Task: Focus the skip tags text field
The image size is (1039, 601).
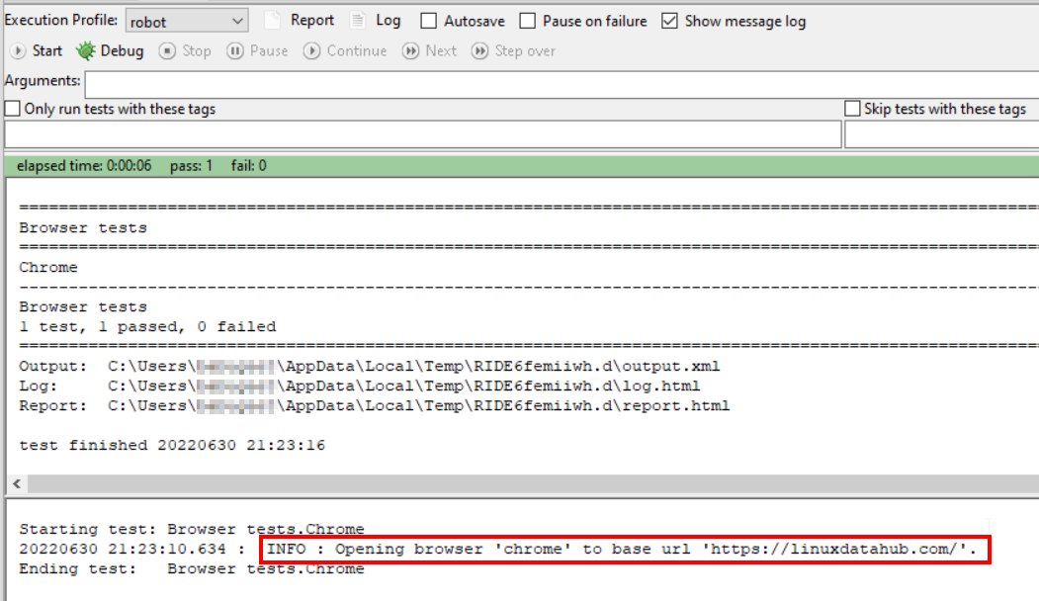Action: click(x=940, y=134)
